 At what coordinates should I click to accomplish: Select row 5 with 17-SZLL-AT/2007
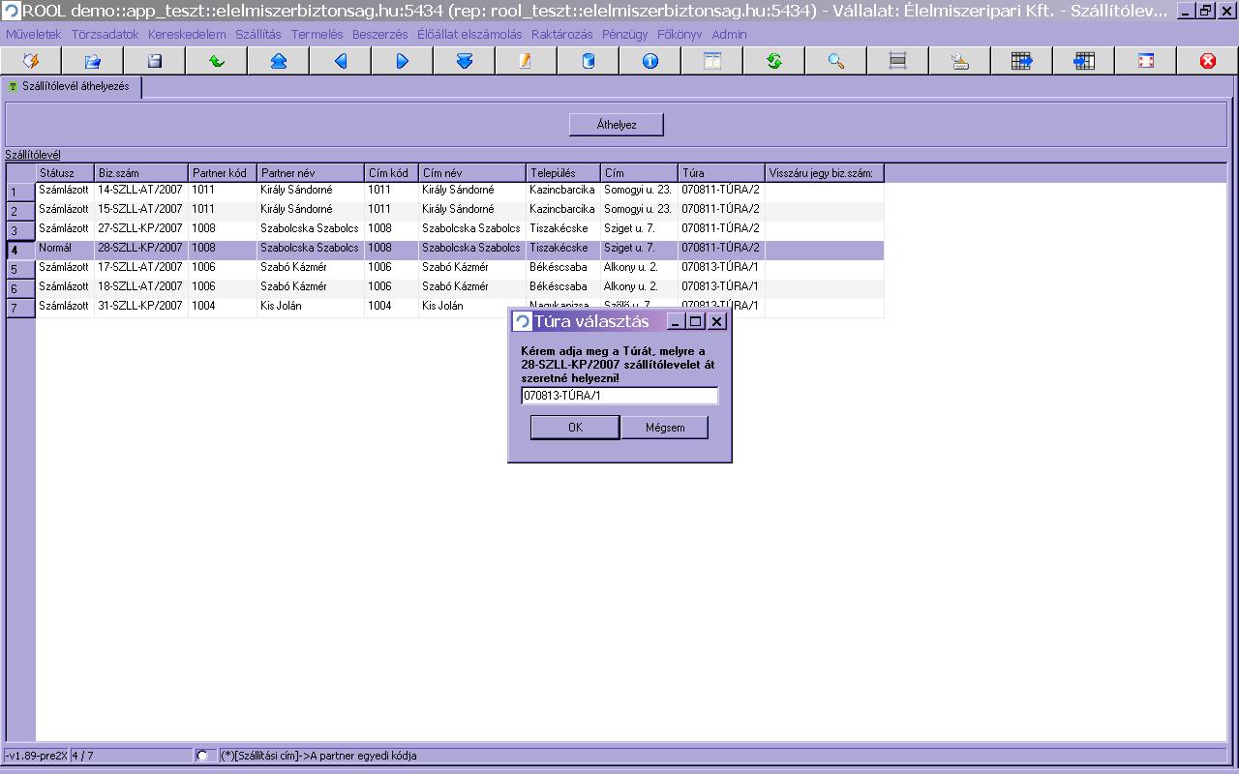tap(139, 267)
